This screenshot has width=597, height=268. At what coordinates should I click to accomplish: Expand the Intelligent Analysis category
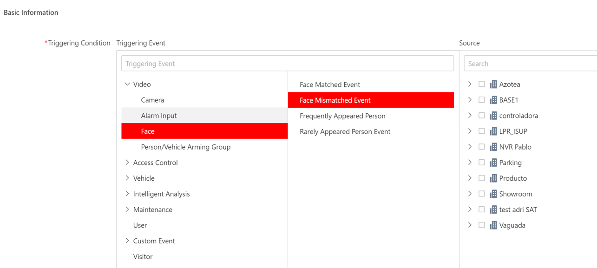click(127, 194)
